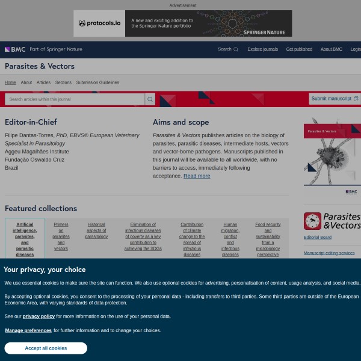The height and width of the screenshot is (361, 361).
Task: Click Submit manuscript button
Action: click(335, 99)
